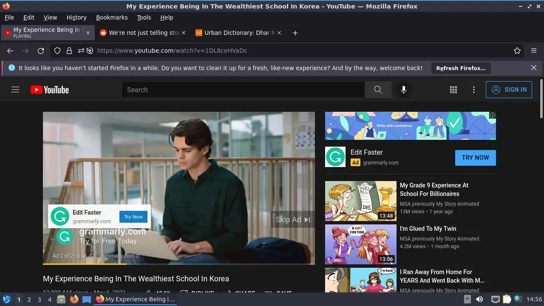Switch to workspace 3
The width and height of the screenshot is (544, 306).
[39, 300]
